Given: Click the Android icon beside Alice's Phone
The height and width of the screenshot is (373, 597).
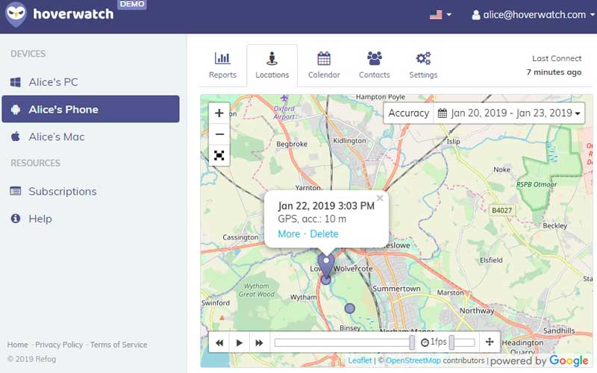Looking at the screenshot, I should (x=16, y=110).
